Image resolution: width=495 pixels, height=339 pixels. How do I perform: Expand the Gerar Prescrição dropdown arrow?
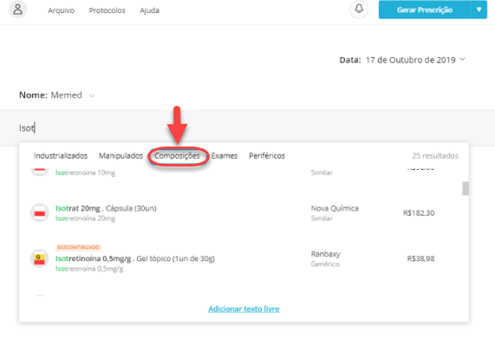tap(479, 10)
